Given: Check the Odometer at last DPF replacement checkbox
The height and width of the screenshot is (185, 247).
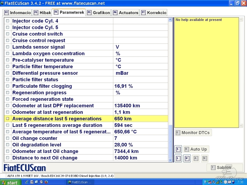Looking at the screenshot, I should click(7, 105).
